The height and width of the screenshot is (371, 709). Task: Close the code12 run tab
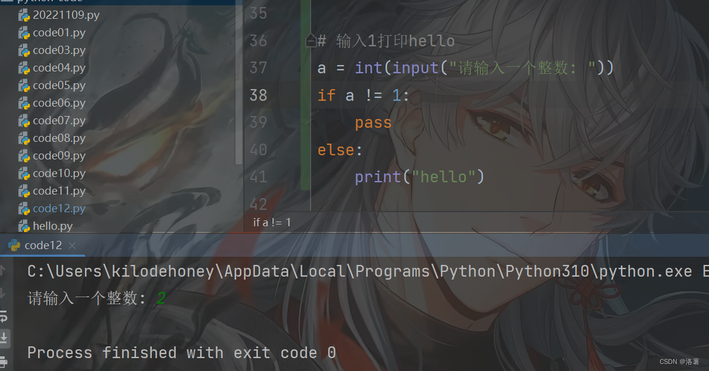click(x=71, y=245)
